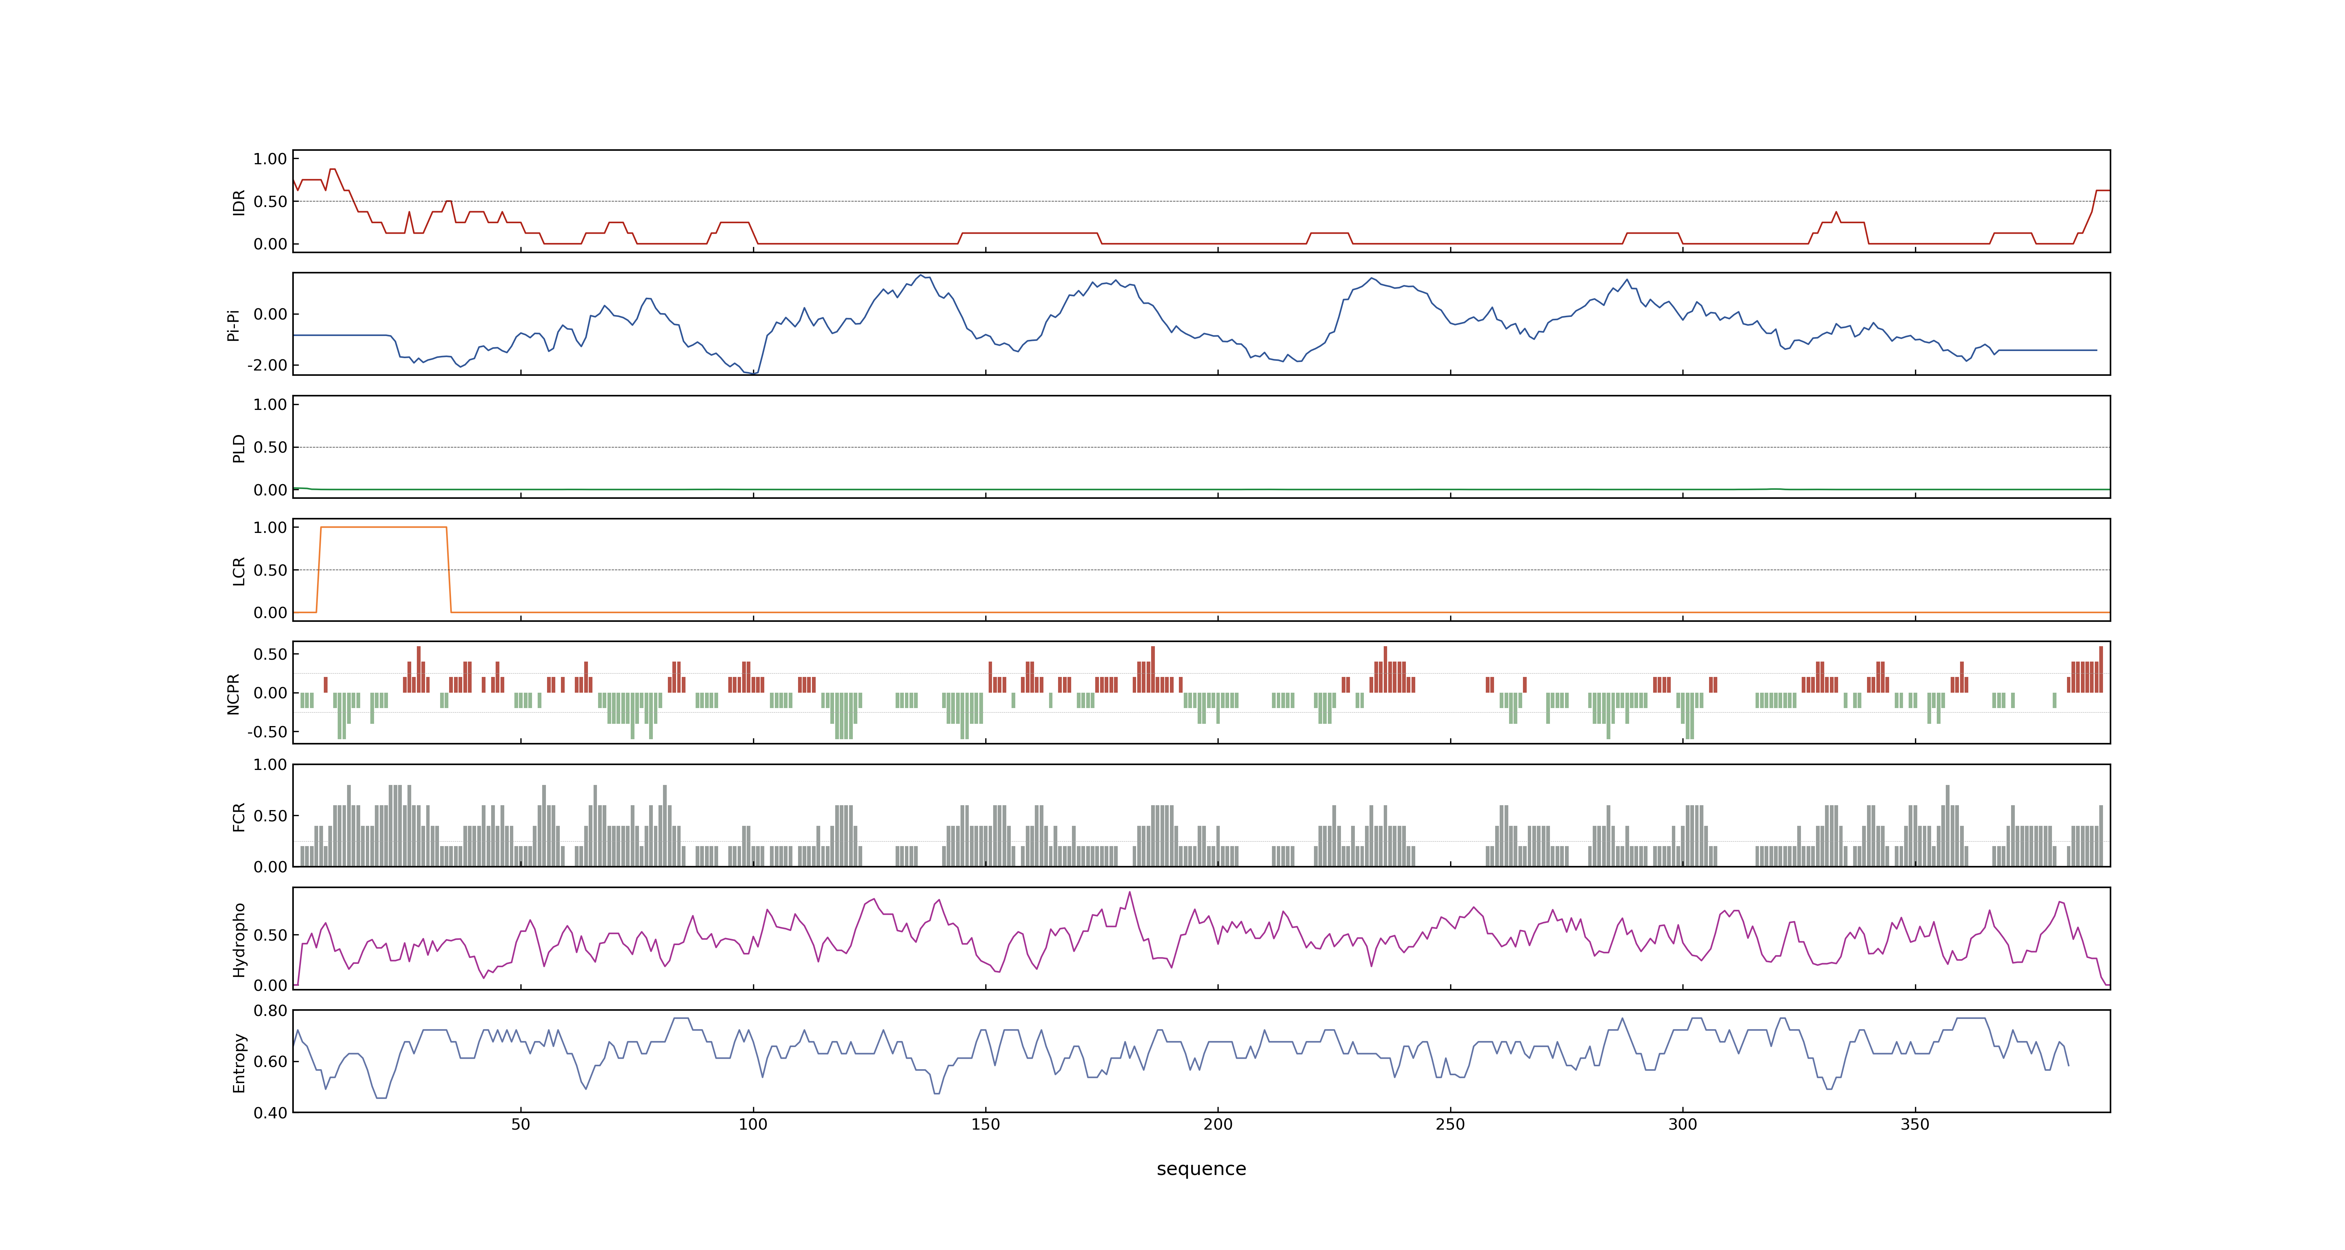Click the Entropy axis label
This screenshot has width=2345, height=1250.
tap(239, 1062)
